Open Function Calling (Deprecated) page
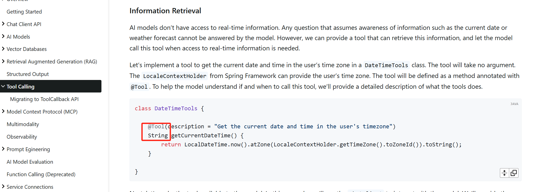This screenshot has height=192, width=542. 41,174
